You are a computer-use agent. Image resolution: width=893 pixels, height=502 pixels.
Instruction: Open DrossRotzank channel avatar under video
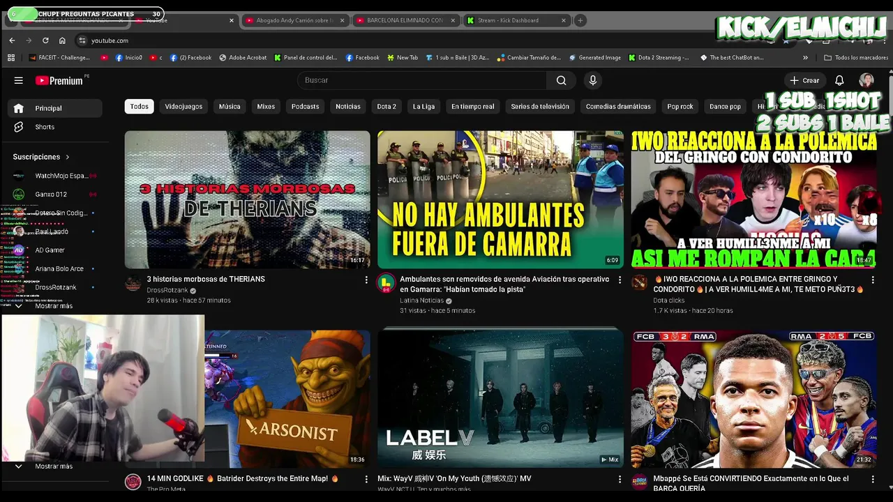point(133,283)
